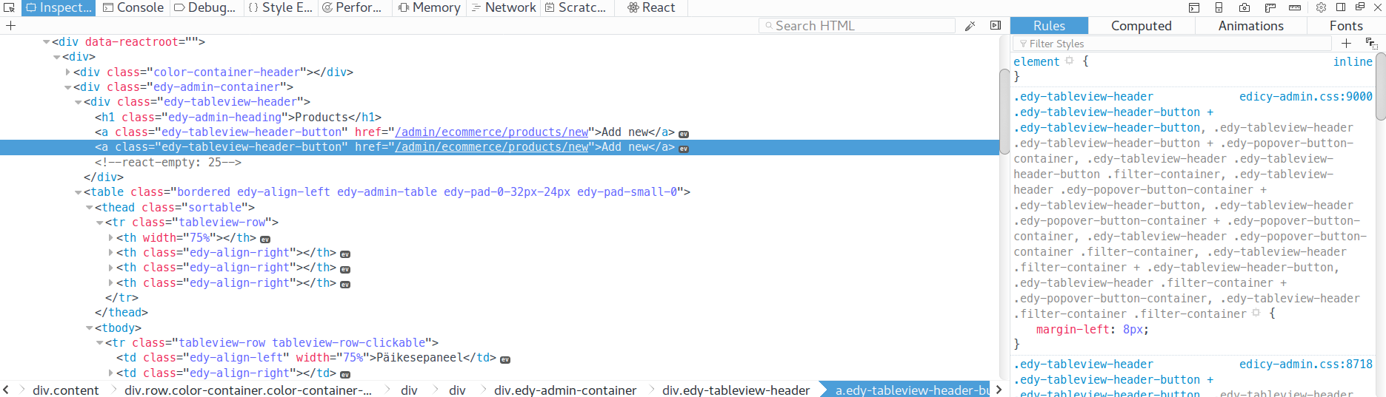
Task: Click the plus icon to create a new node
Action: pos(11,26)
